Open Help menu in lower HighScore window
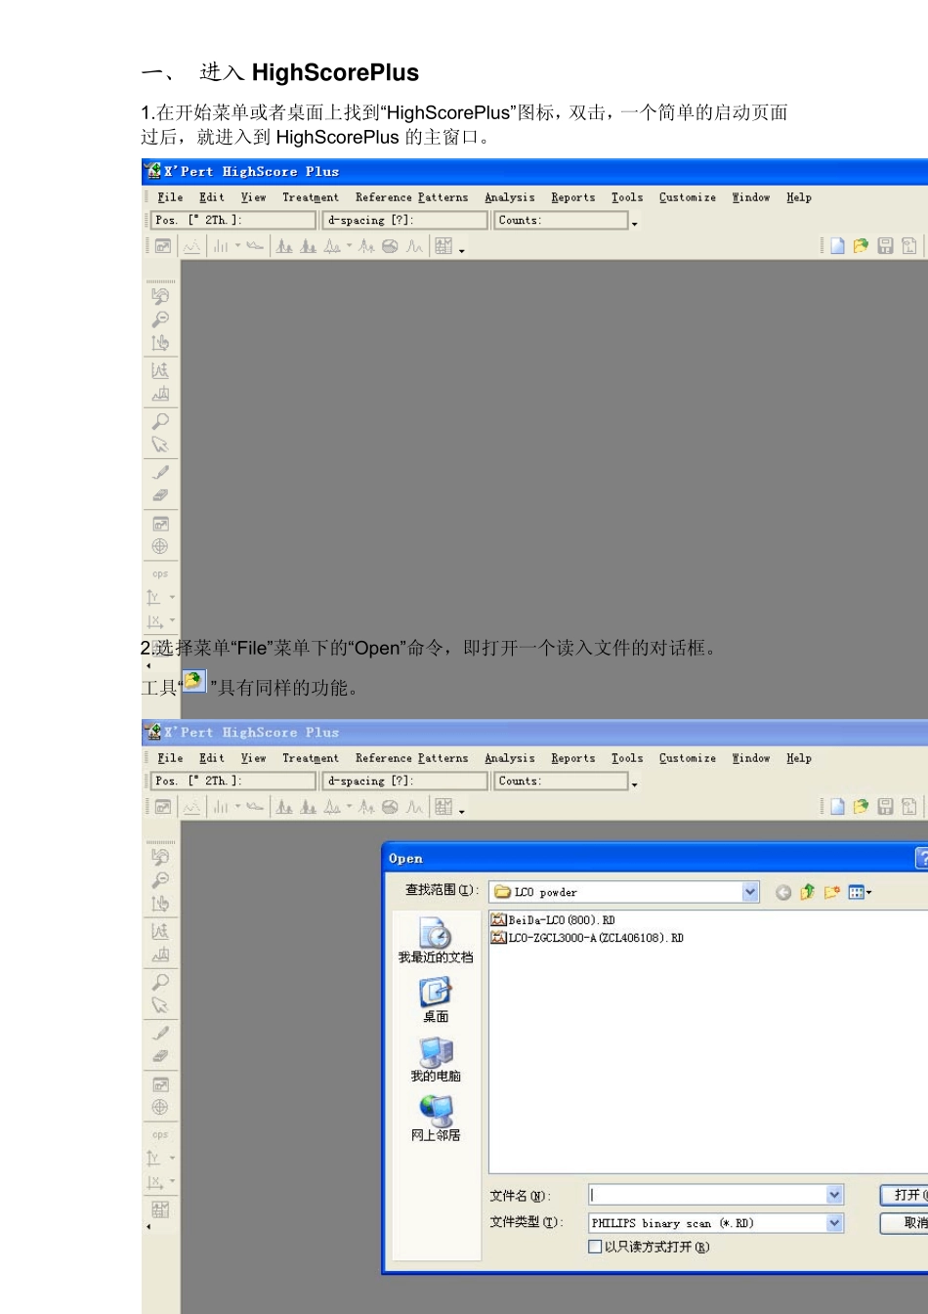The width and height of the screenshot is (928, 1314). [799, 758]
